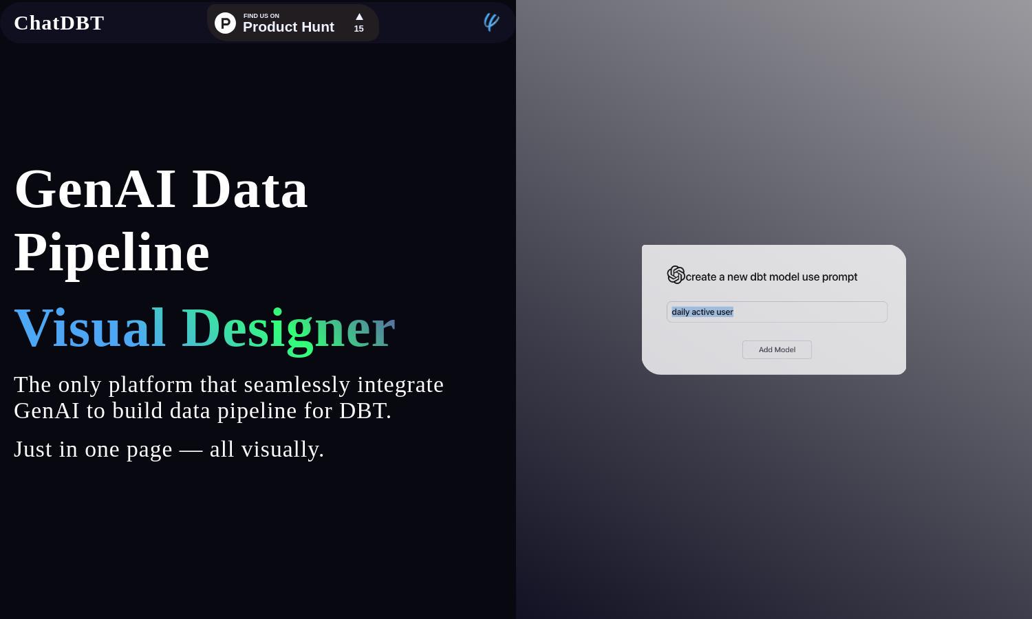Viewport: 1032px width, 619px height.
Task: Click the 'Just in one page — all visually.' text
Action: (169, 449)
